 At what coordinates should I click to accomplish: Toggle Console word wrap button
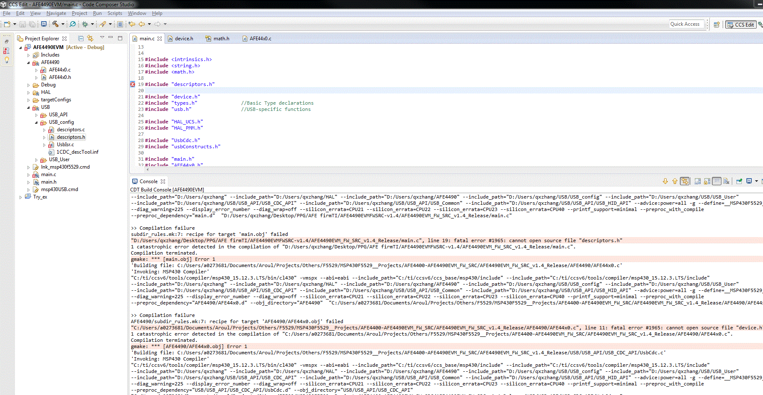717,181
